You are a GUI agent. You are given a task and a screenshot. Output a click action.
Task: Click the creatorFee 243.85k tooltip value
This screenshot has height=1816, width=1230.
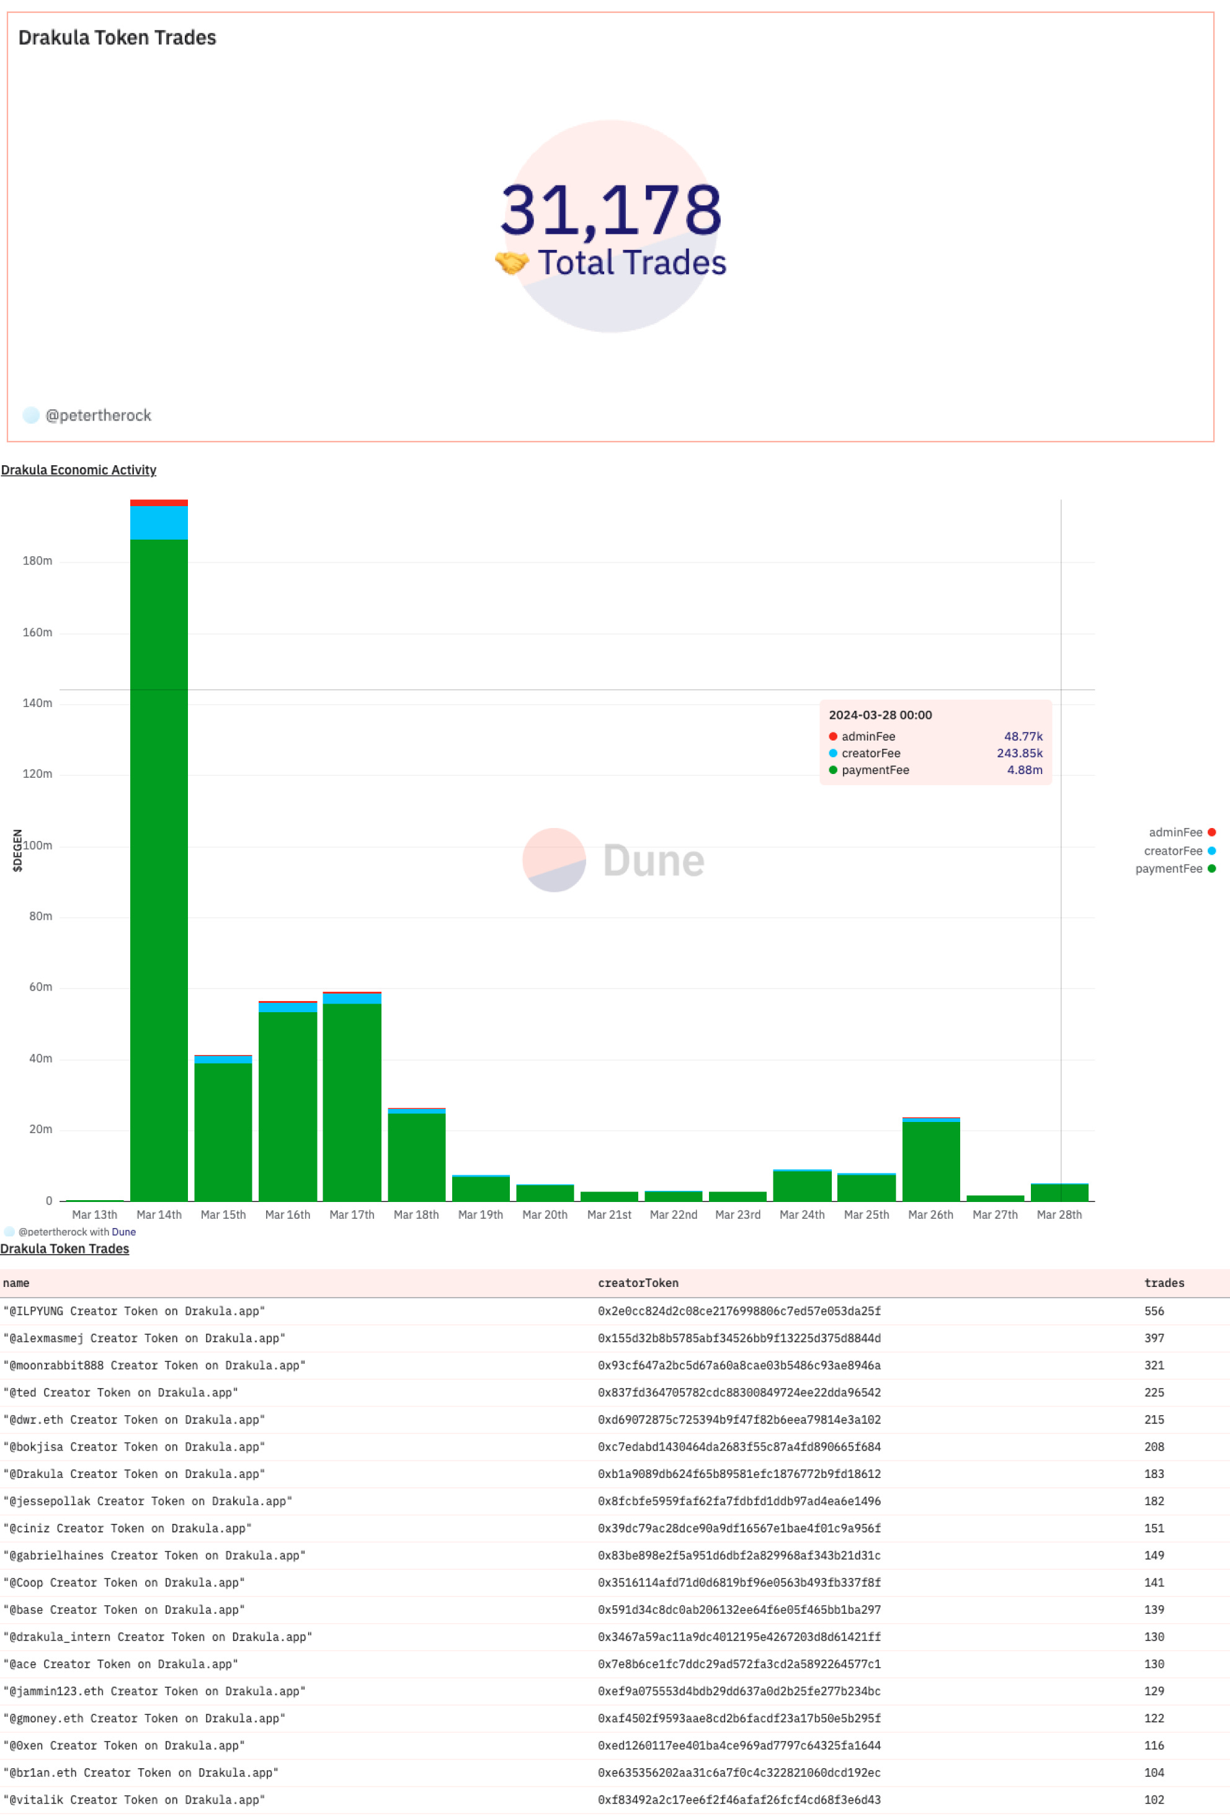[x=1019, y=754]
